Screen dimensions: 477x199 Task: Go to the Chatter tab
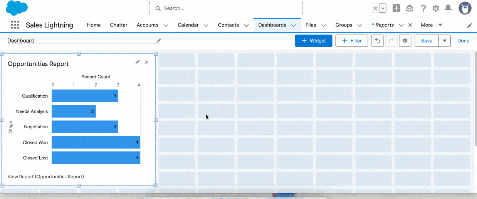[x=119, y=25]
